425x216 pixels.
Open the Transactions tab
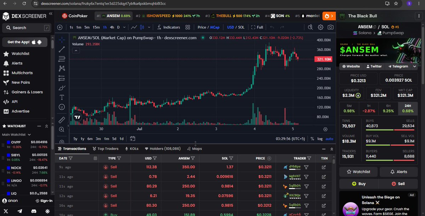point(72,149)
